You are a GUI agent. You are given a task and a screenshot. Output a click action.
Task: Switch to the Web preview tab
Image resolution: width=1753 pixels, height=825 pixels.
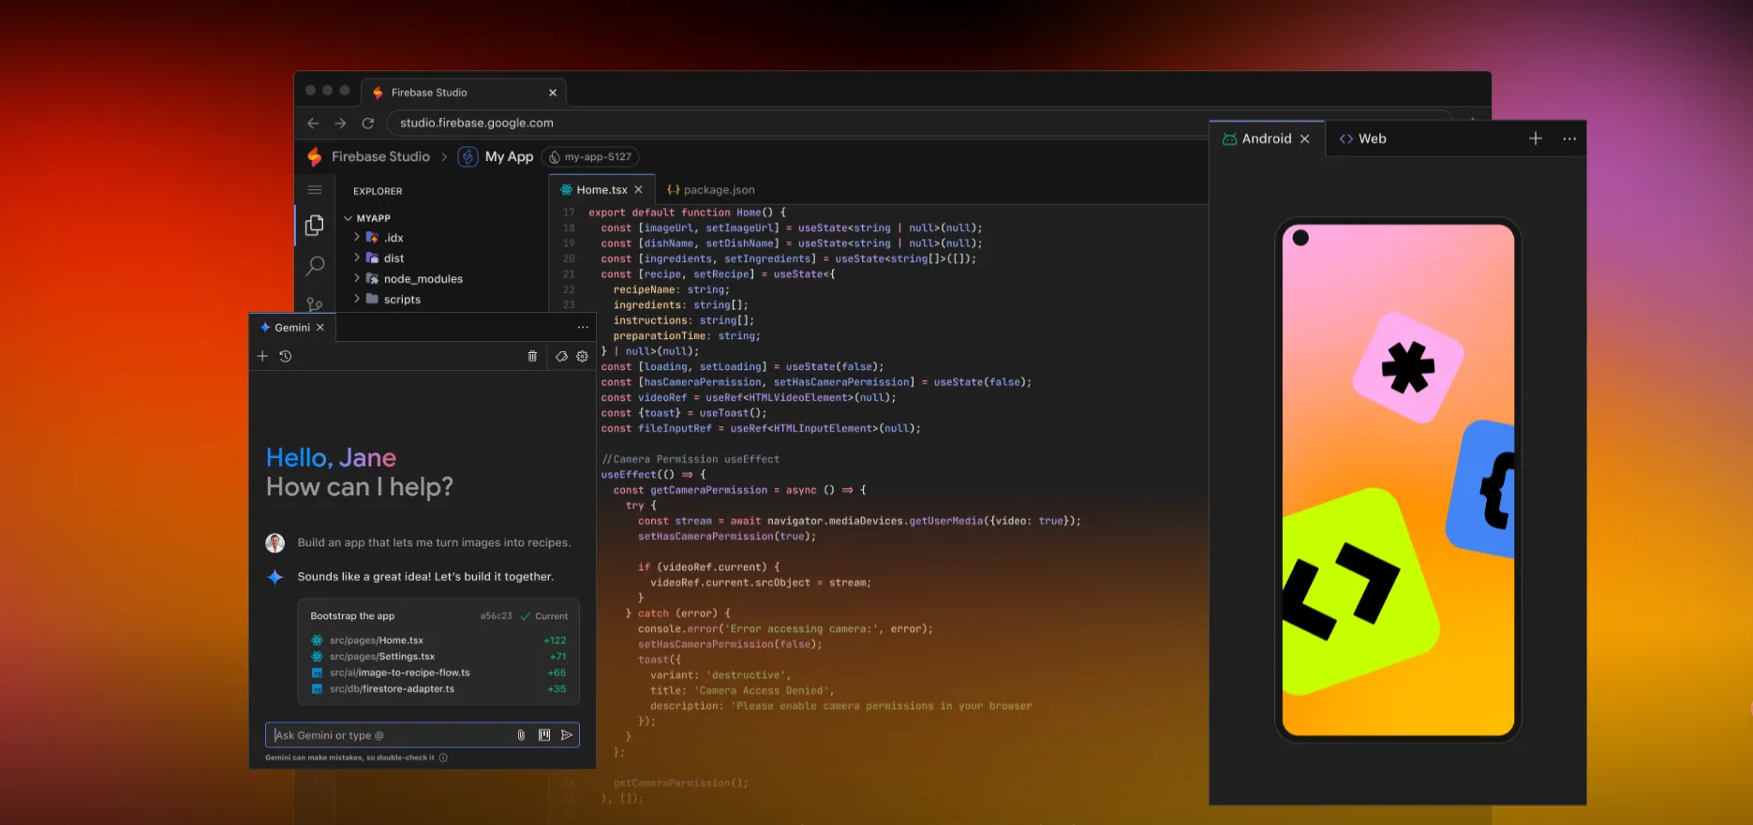click(1363, 139)
